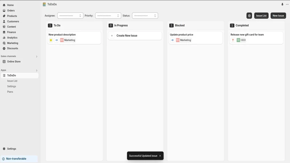Viewport: 290px width, 163px height.
Task: Open Products in sidebar menu
Action: click(x=12, y=16)
